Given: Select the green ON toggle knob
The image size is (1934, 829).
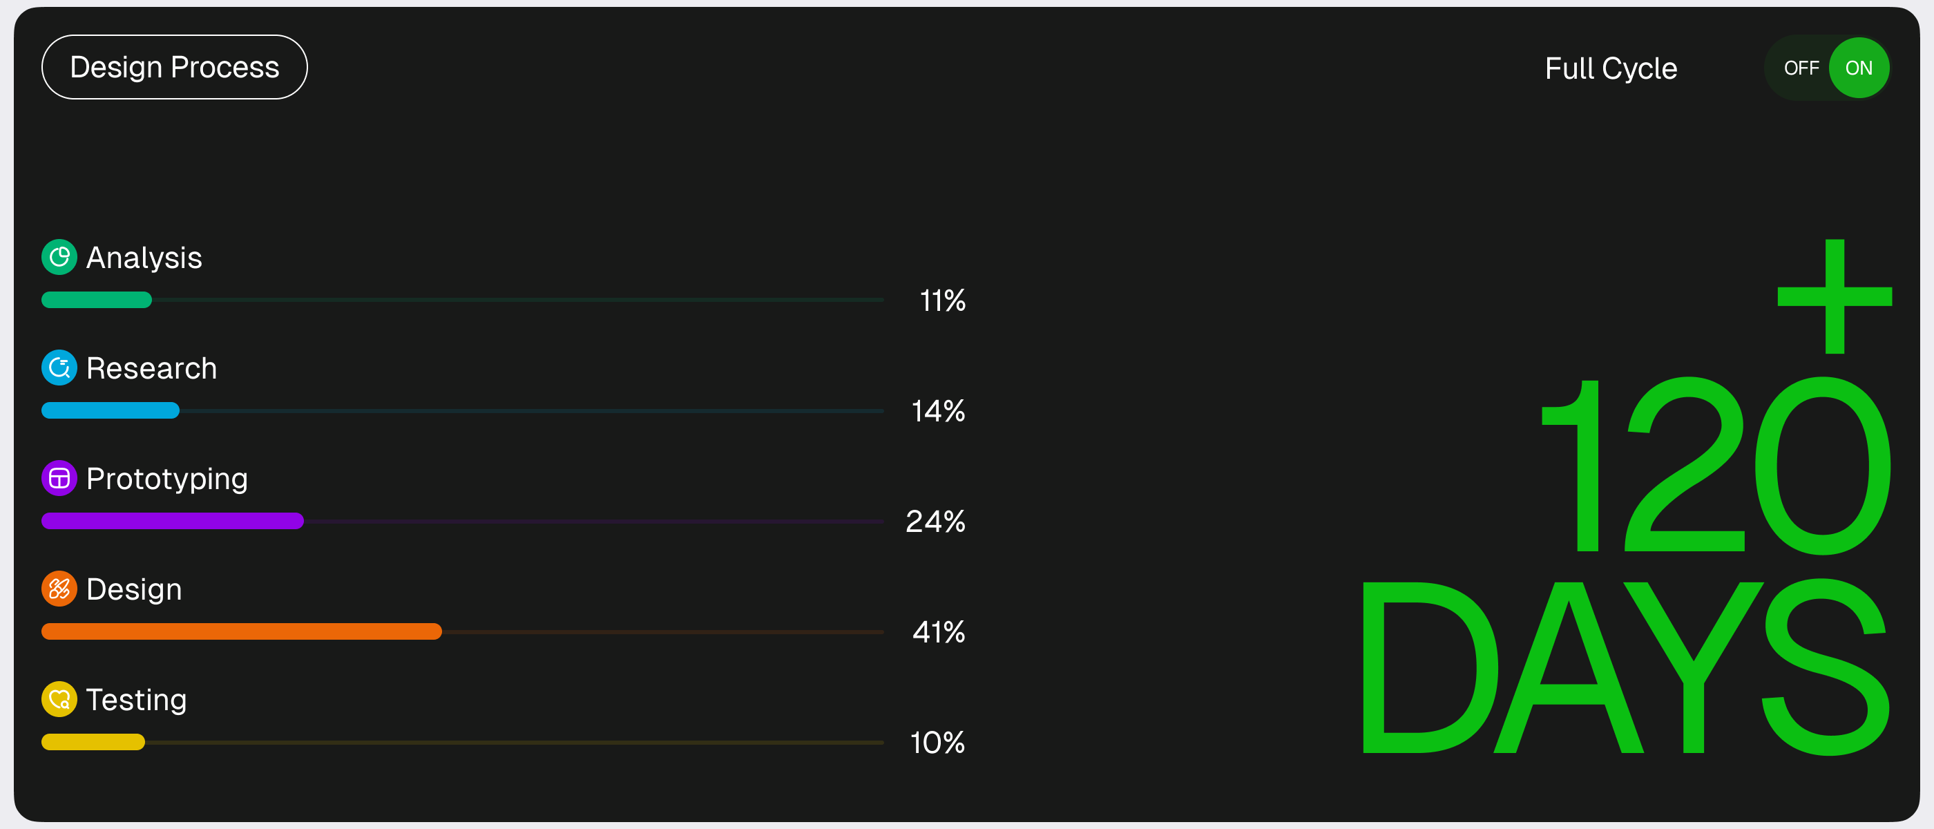Looking at the screenshot, I should coord(1858,68).
